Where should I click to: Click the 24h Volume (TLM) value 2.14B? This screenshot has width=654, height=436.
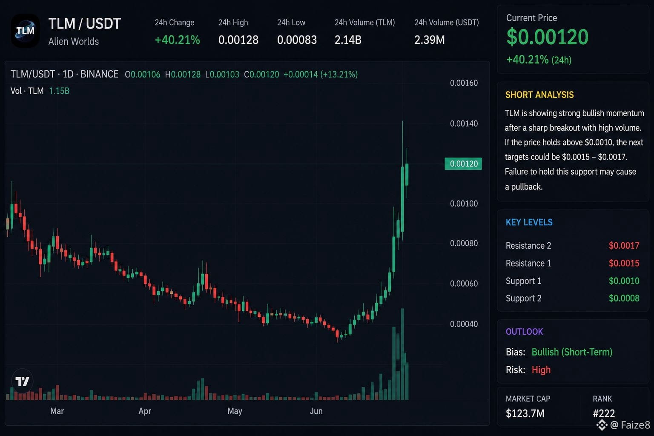click(x=348, y=40)
